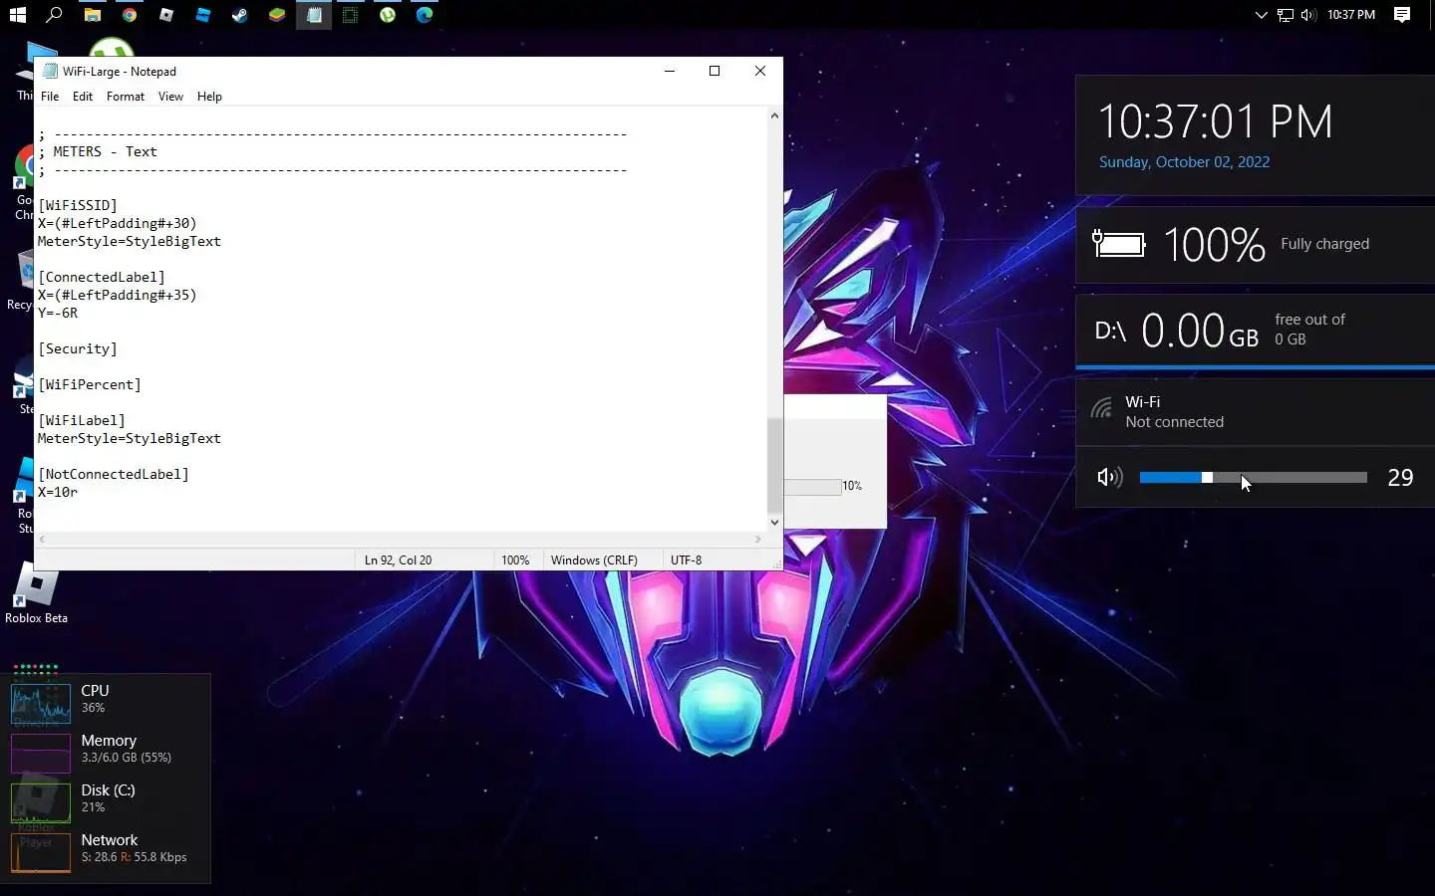Viewport: 1435px width, 896px height.
Task: Open the Format menu in Notepad
Action: coord(126,97)
